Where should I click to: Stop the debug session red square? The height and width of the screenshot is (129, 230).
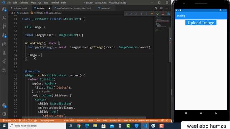(x=163, y=14)
